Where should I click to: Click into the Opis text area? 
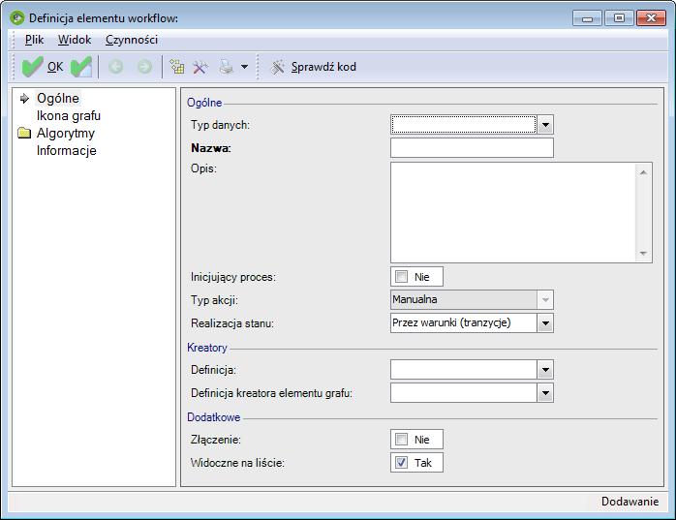(513, 213)
